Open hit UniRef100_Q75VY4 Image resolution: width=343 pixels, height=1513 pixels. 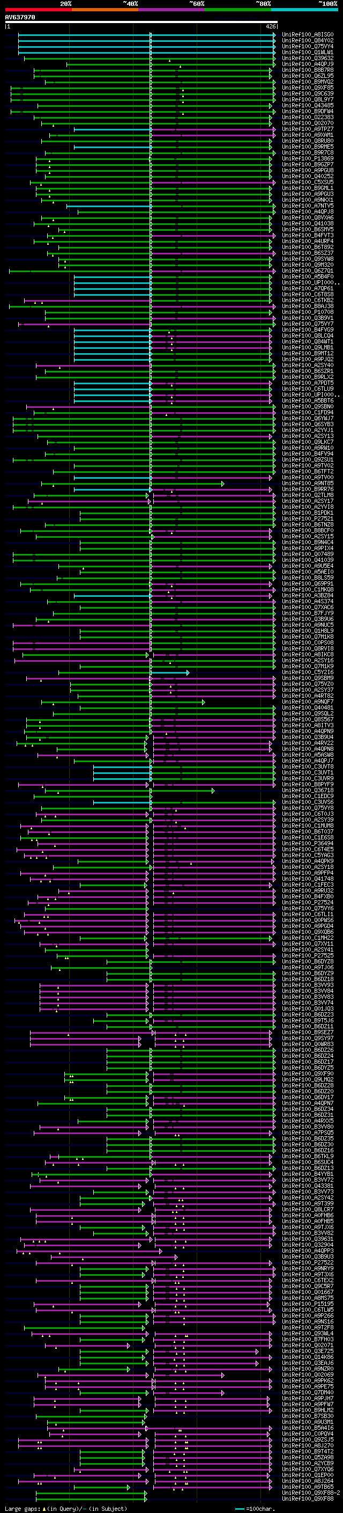point(308,46)
